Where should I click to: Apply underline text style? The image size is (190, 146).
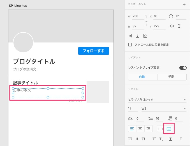click(170, 139)
